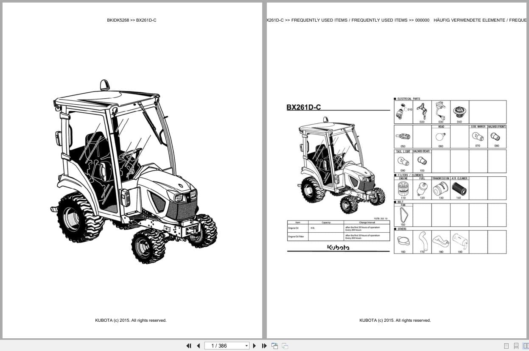
Task: Go to the previous page
Action: 198,345
